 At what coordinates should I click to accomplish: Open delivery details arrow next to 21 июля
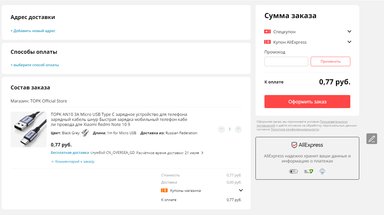(x=202, y=153)
